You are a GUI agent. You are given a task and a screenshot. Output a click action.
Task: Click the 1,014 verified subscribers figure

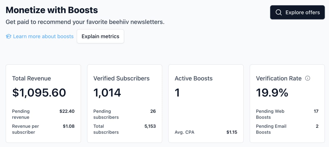pos(107,93)
